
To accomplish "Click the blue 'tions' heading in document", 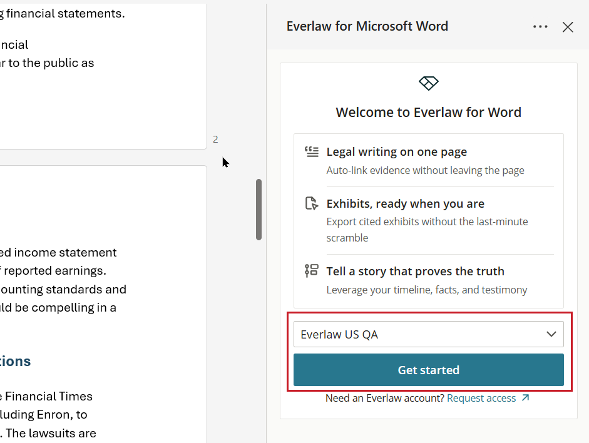I will [16, 361].
